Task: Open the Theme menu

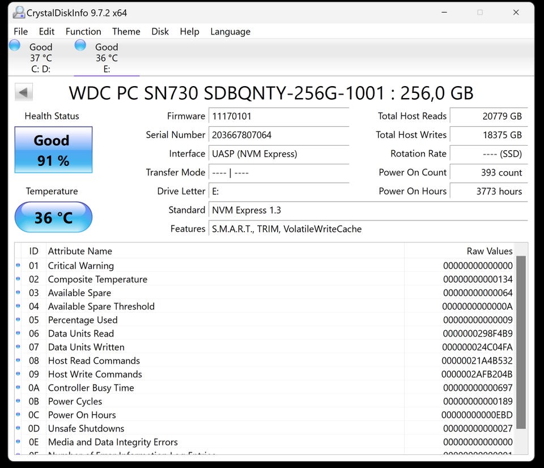Action: [126, 32]
